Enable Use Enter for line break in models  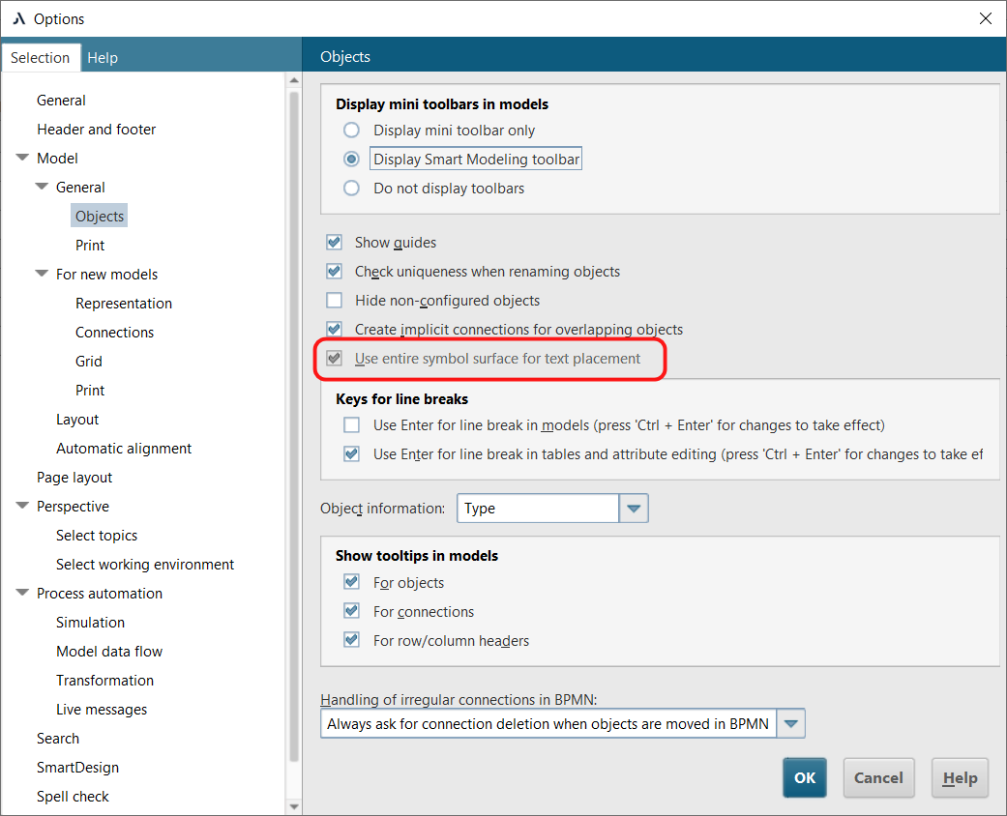point(352,424)
